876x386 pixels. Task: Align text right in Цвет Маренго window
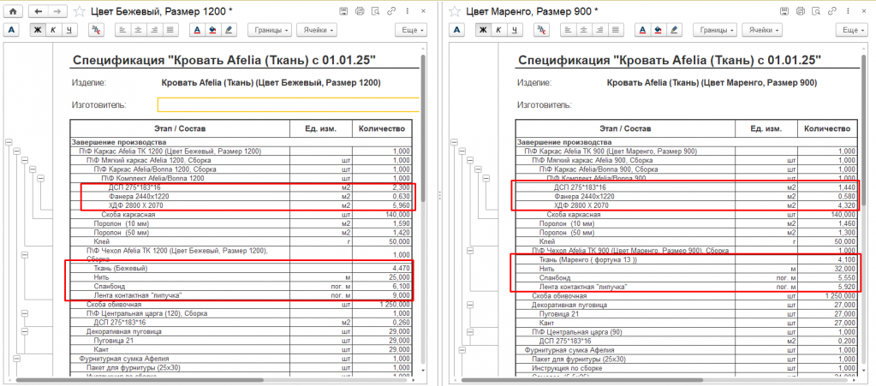coord(600,30)
